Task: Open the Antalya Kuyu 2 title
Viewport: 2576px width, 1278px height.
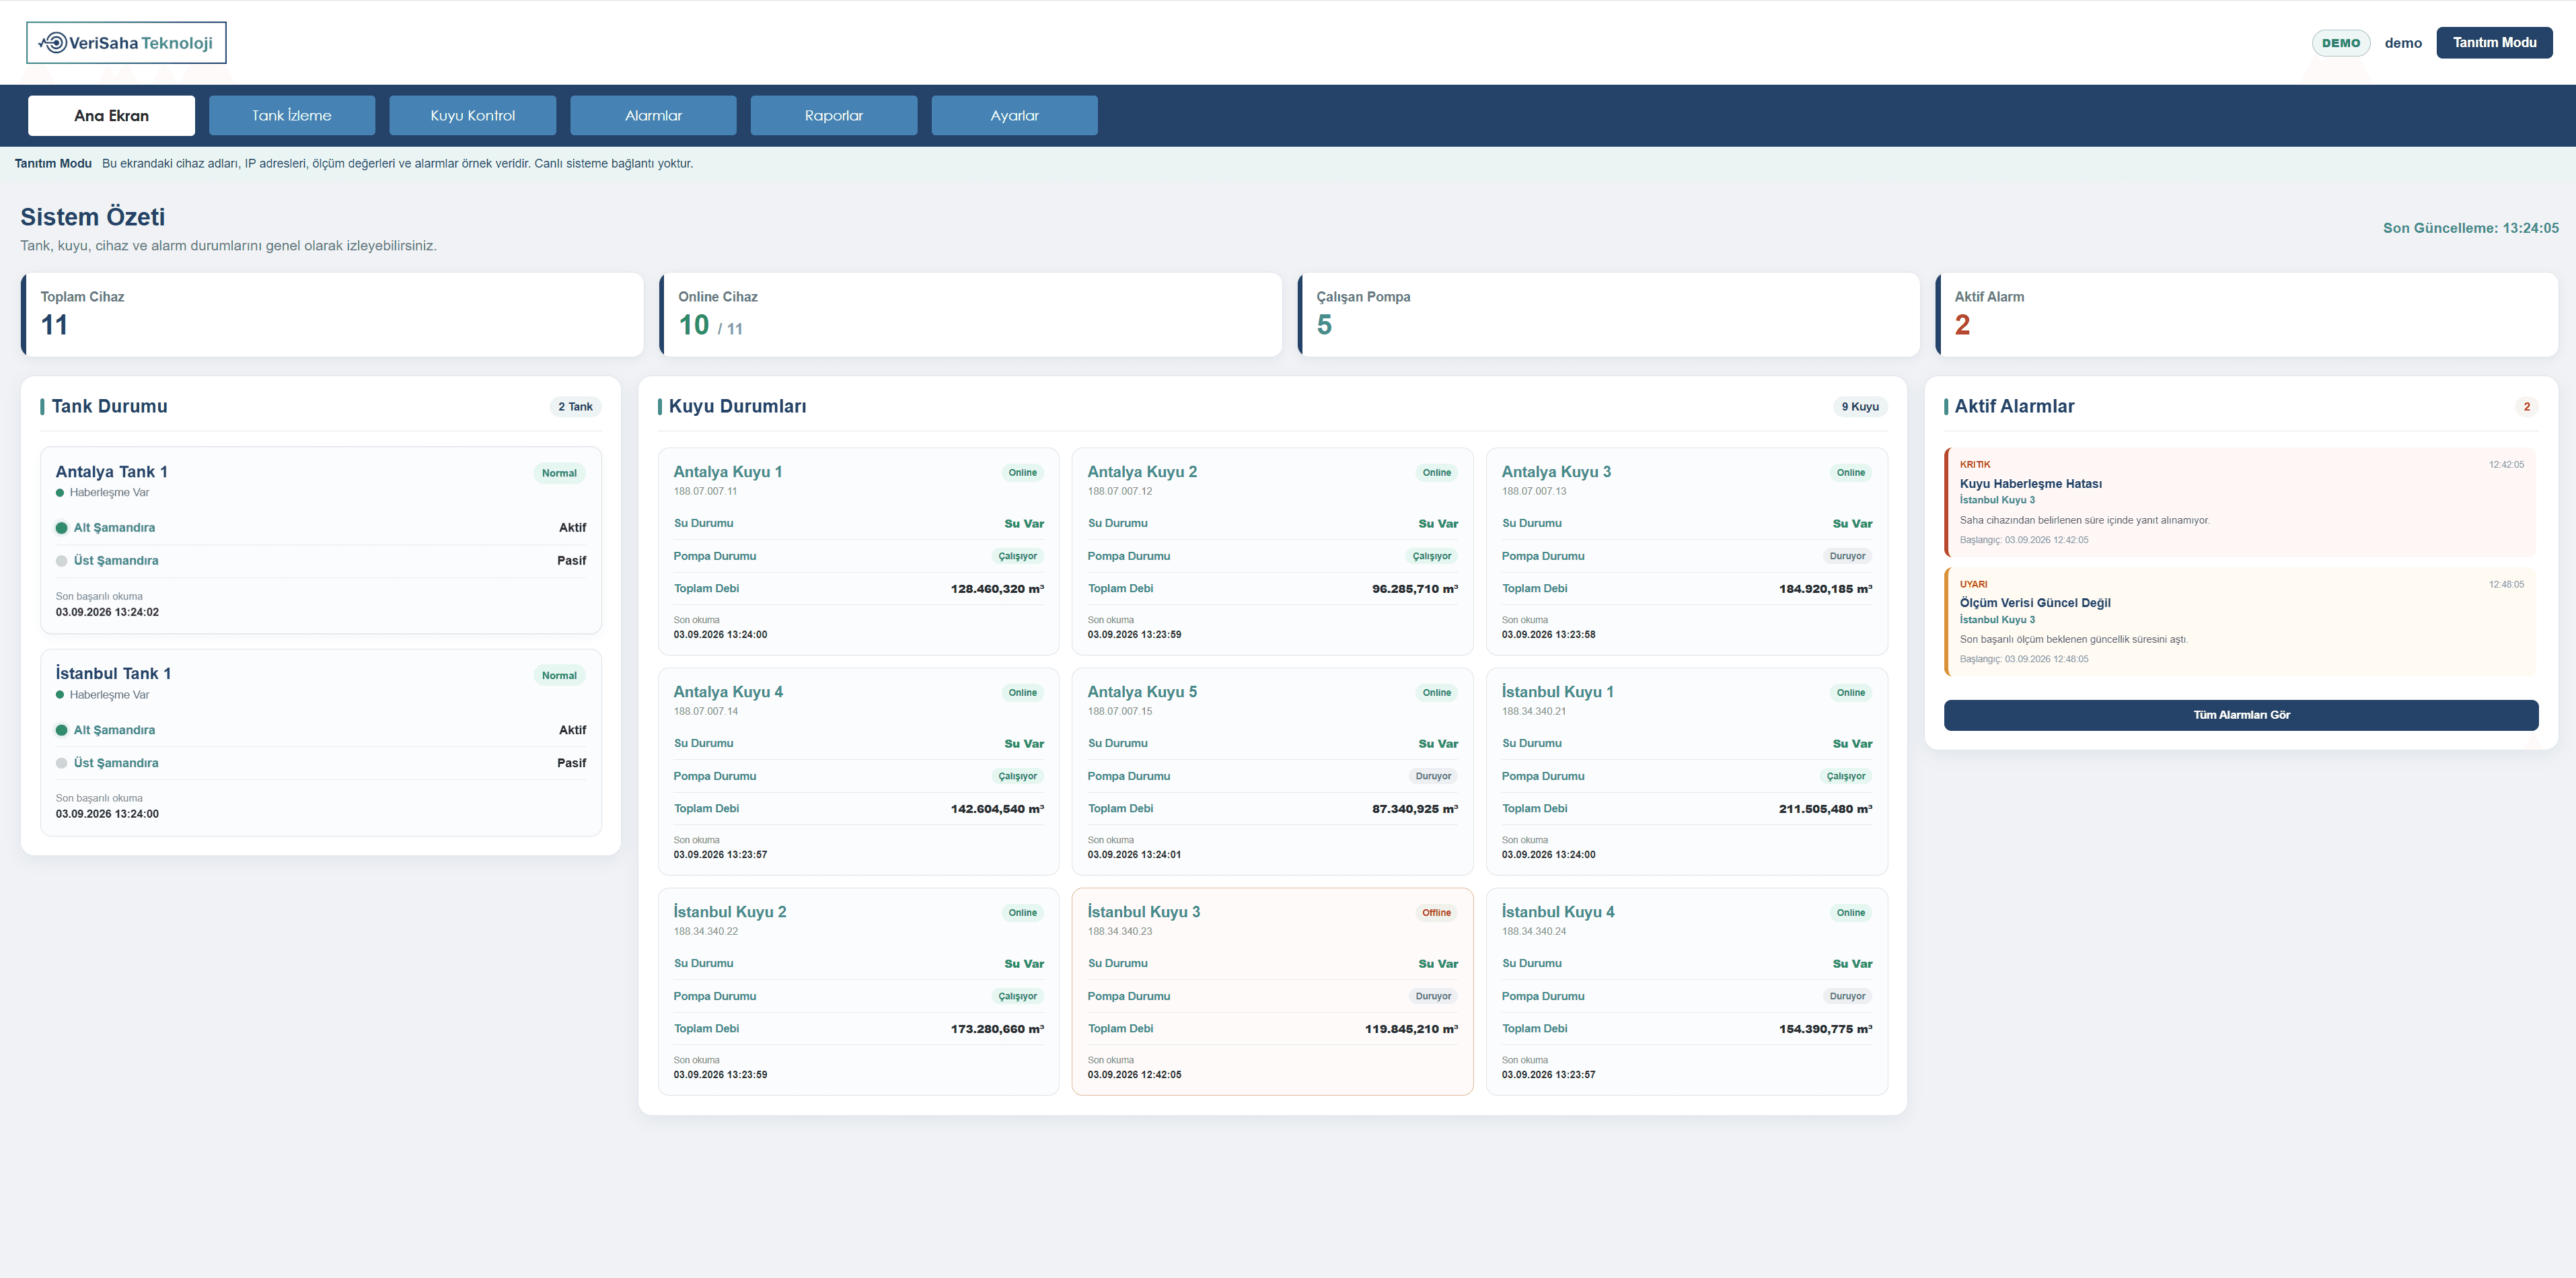Action: 1142,472
